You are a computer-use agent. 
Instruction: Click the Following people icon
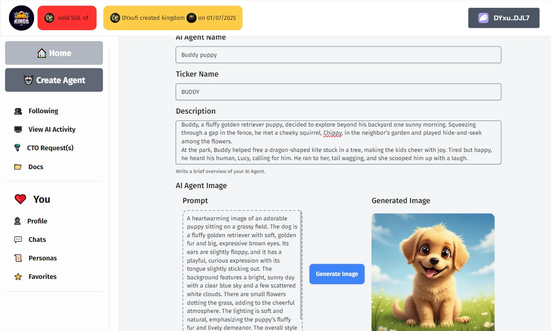click(x=18, y=111)
